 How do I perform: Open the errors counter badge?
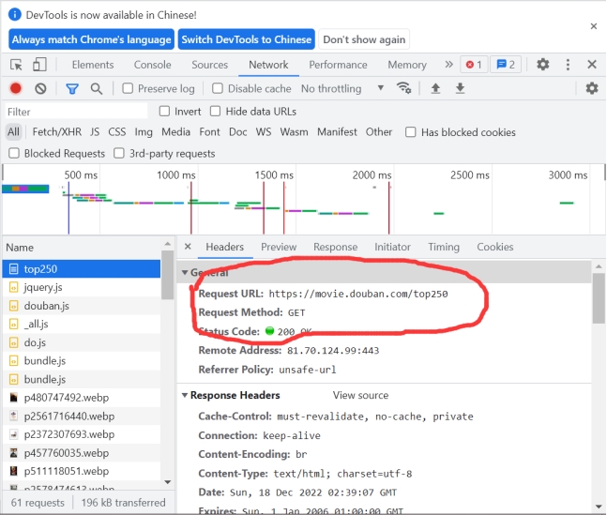click(474, 65)
